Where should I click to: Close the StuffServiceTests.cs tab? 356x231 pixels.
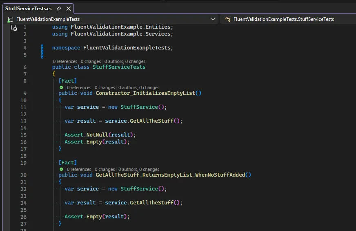69,9
